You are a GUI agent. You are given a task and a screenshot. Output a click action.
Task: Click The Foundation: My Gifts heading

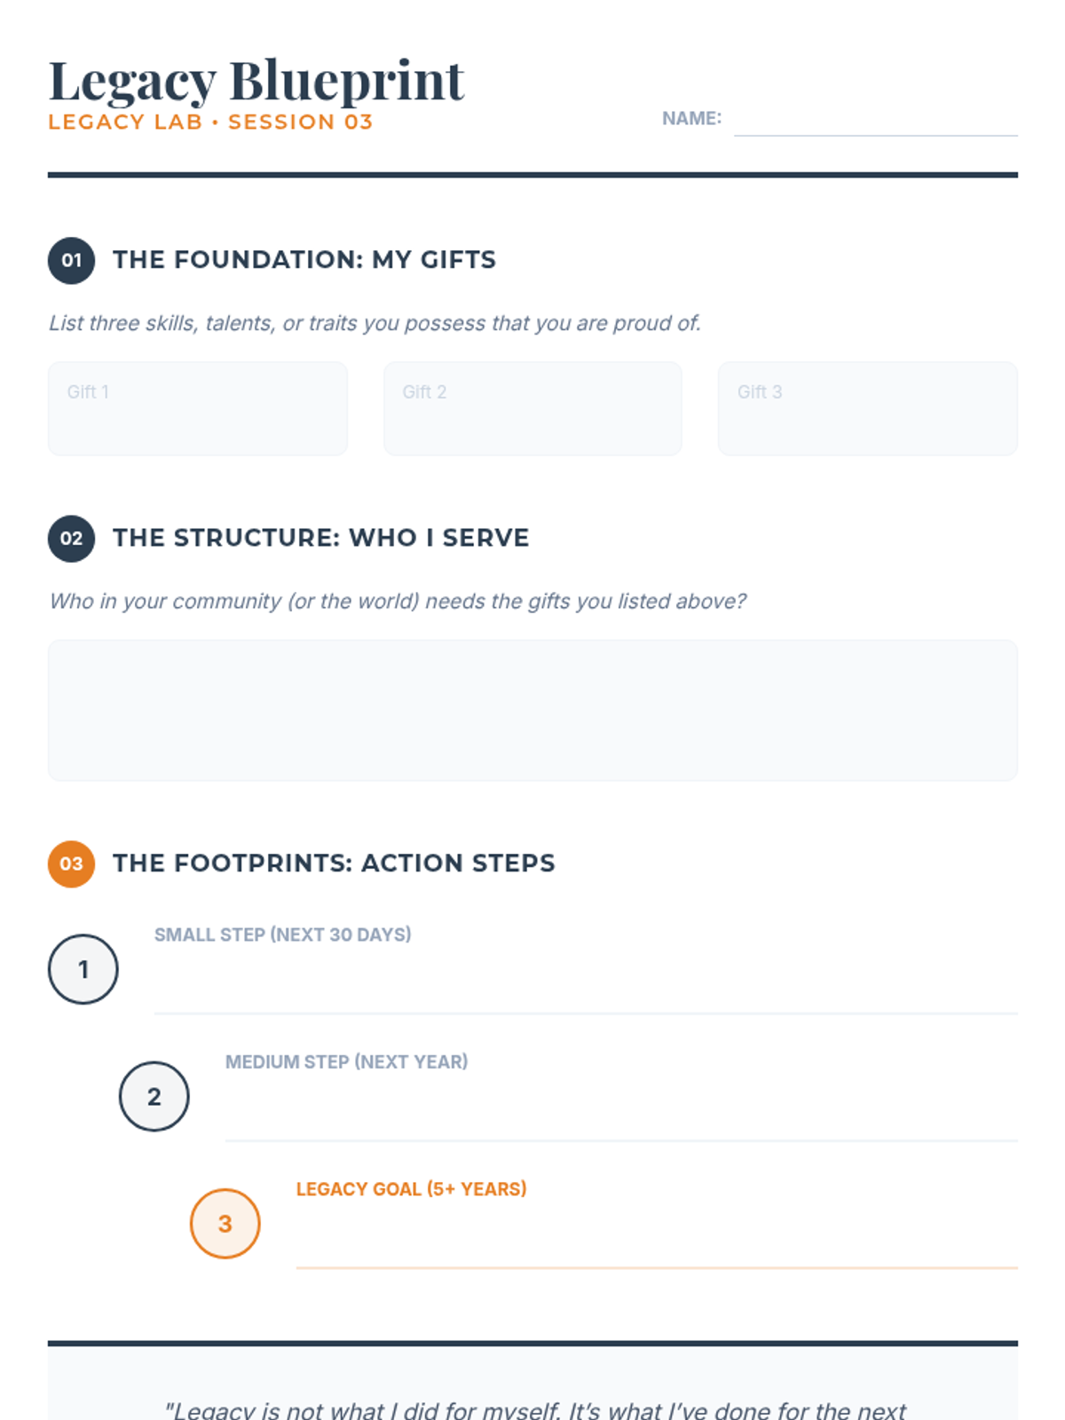pyautogui.click(x=304, y=260)
